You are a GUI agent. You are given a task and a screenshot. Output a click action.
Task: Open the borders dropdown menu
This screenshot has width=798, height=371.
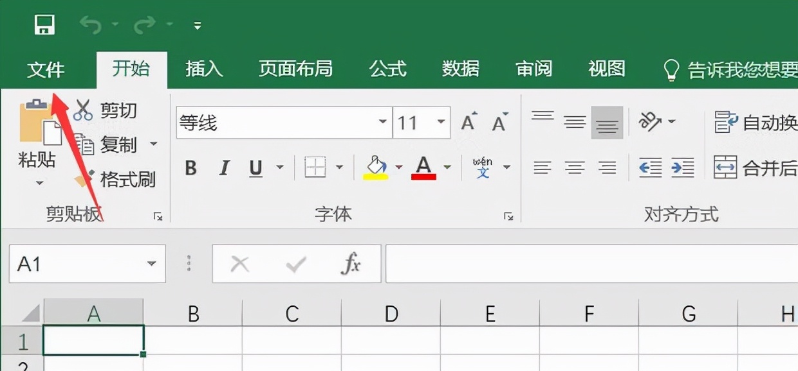tap(341, 168)
